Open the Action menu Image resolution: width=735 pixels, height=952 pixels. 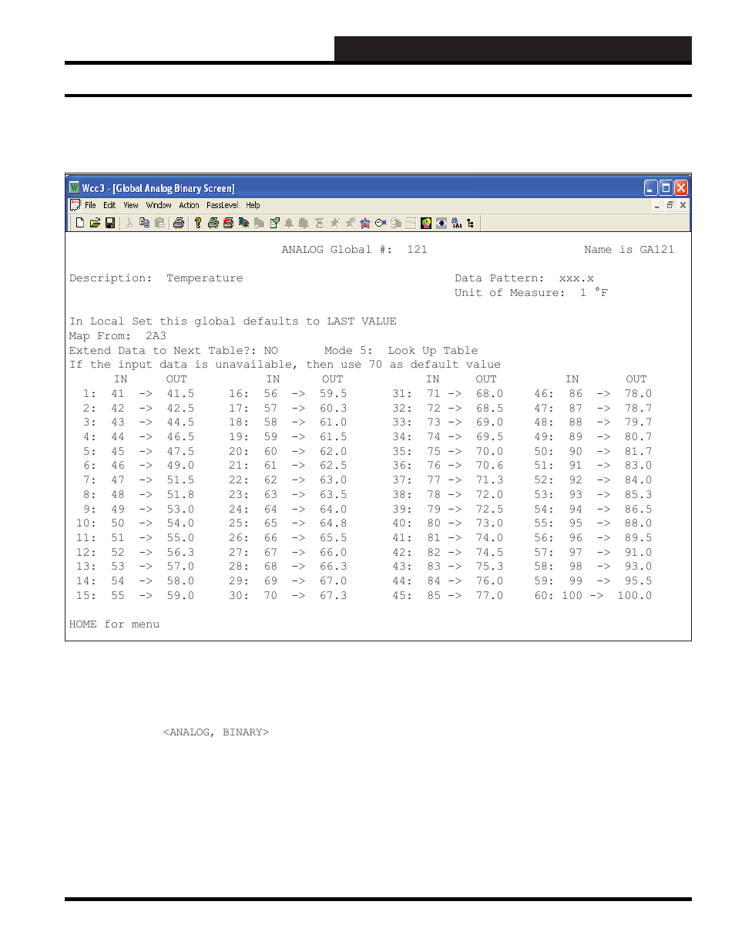coord(189,205)
